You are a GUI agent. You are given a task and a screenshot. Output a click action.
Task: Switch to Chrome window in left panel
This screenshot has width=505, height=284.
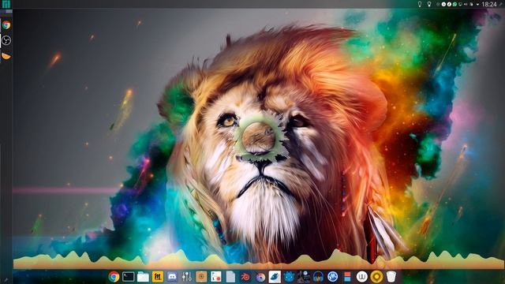pos(6,24)
